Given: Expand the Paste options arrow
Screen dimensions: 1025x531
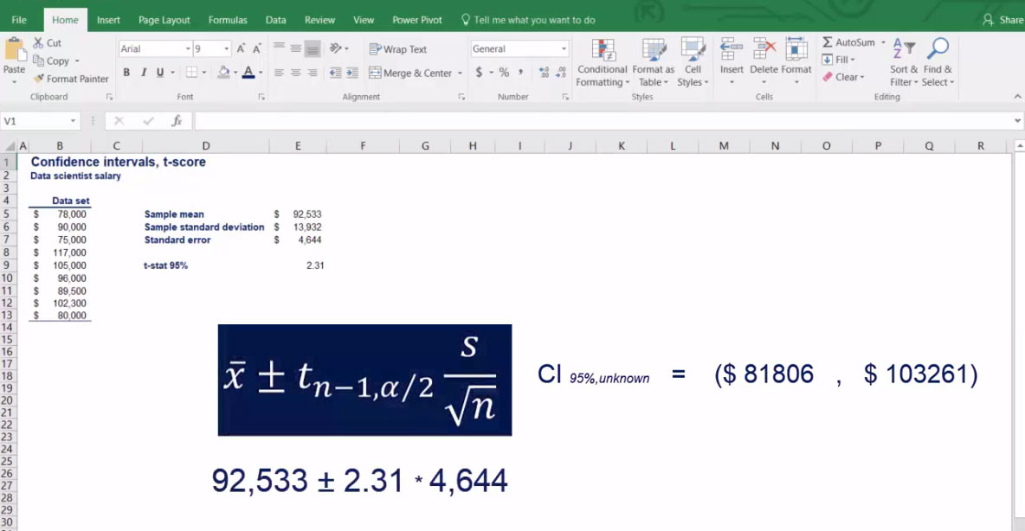Looking at the screenshot, I should 14,82.
